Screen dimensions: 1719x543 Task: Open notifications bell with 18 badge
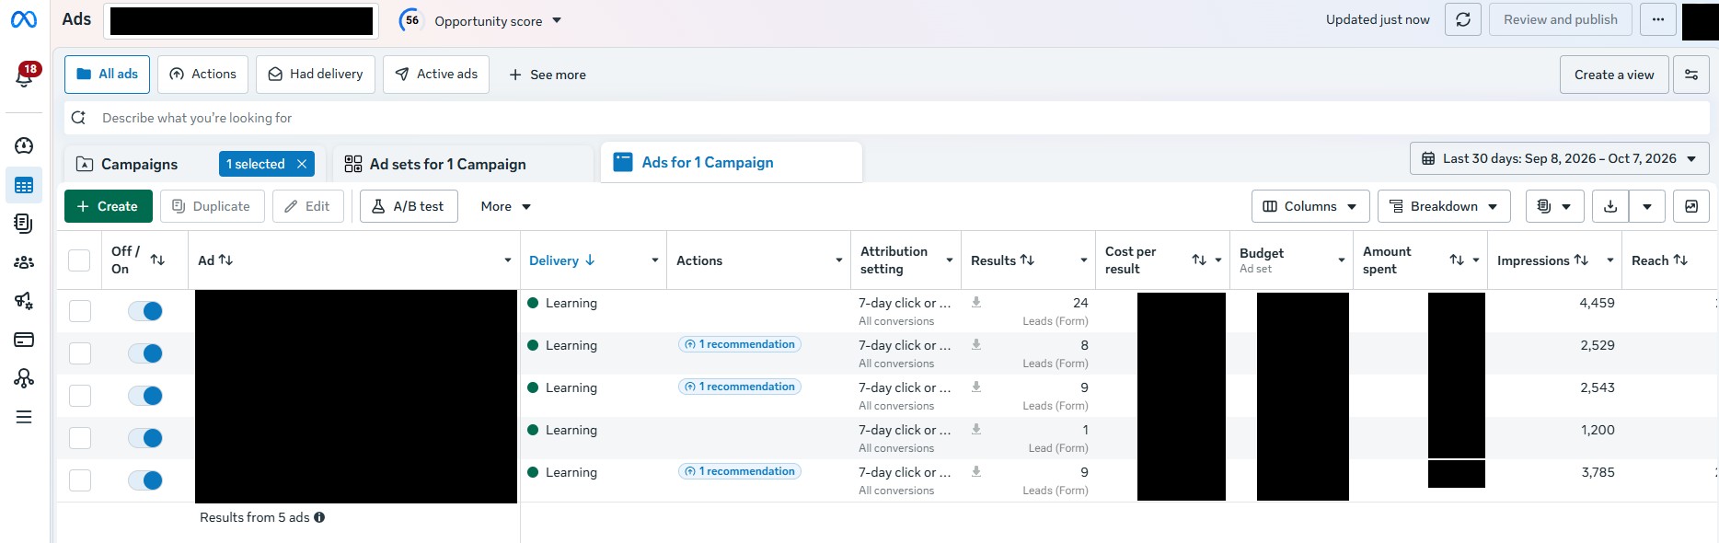[25, 75]
